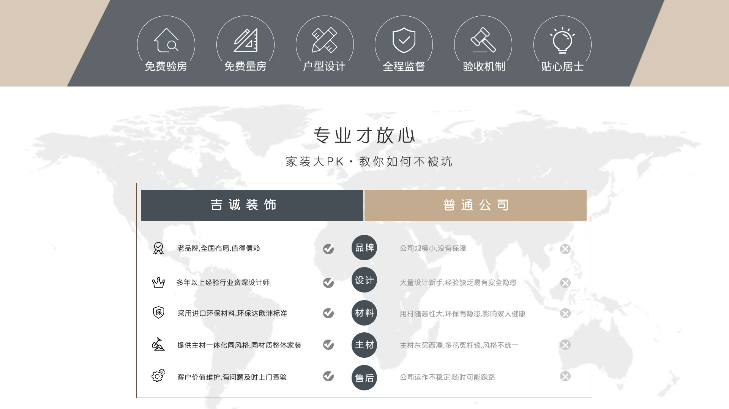729x409 pixels.
Task: Click the 专业才放心 heading text
Action: 364,135
